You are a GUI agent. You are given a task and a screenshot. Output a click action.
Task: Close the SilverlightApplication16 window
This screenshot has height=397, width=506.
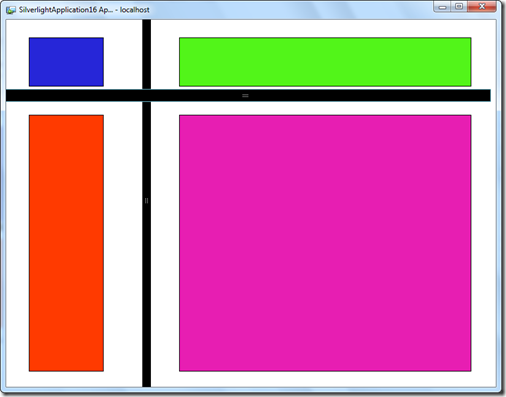click(x=482, y=7)
